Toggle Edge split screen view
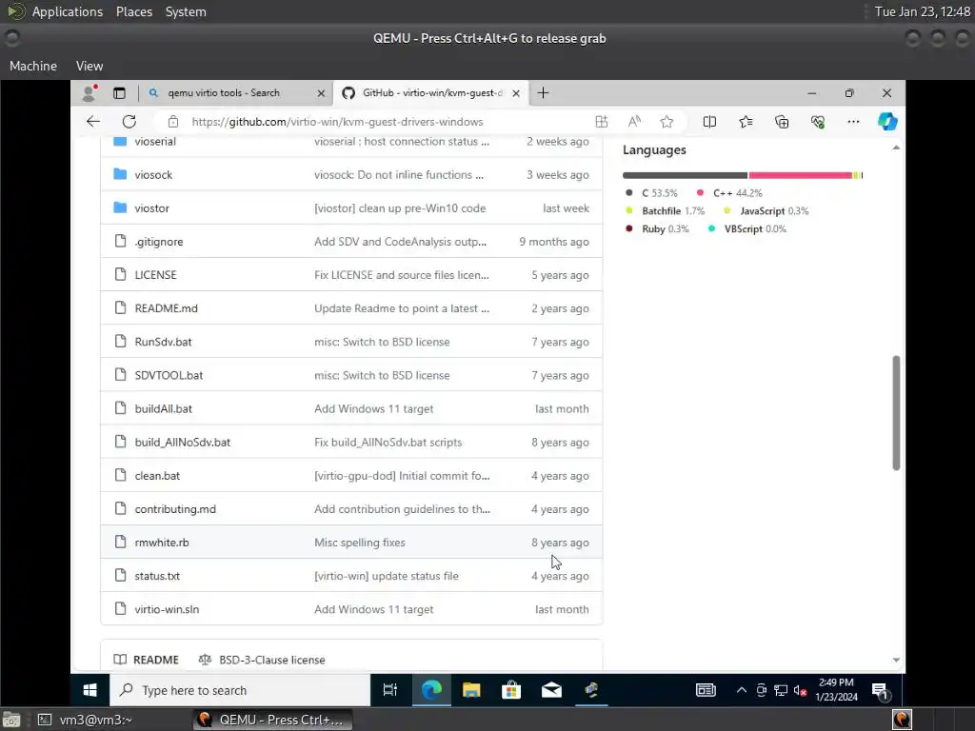 tap(709, 122)
